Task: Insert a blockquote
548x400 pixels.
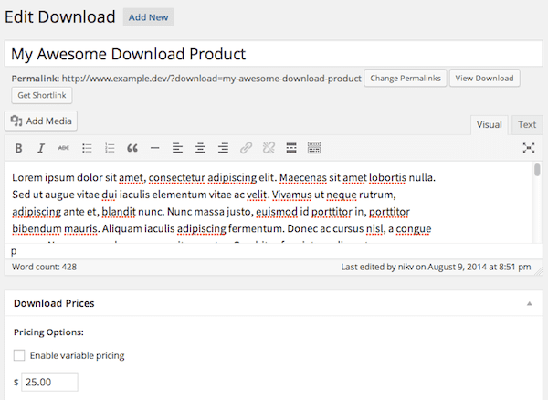Action: [132, 147]
